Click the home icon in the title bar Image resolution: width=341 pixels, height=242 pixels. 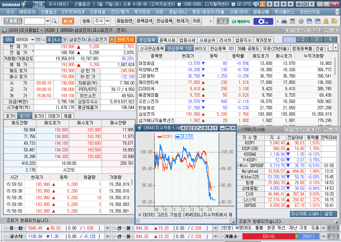299,4
